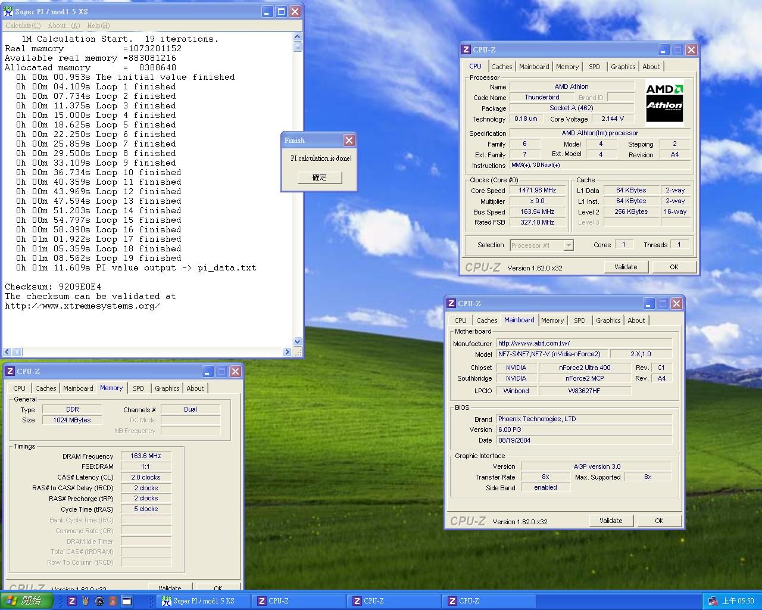Open SPD tab in Thunderbird CPU window
This screenshot has width=762, height=610.
(x=594, y=67)
